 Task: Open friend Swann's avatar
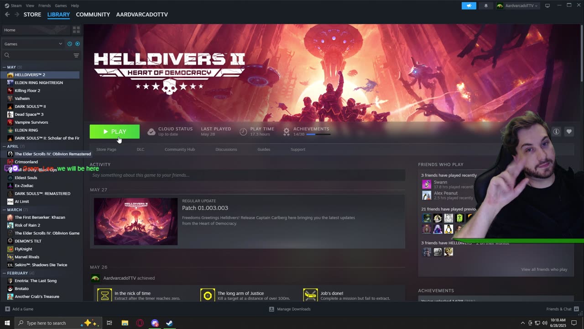pos(427,184)
